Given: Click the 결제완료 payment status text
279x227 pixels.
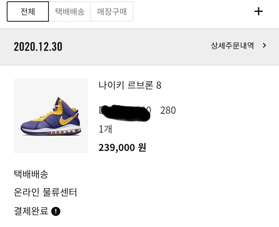Looking at the screenshot, I should (31, 211).
